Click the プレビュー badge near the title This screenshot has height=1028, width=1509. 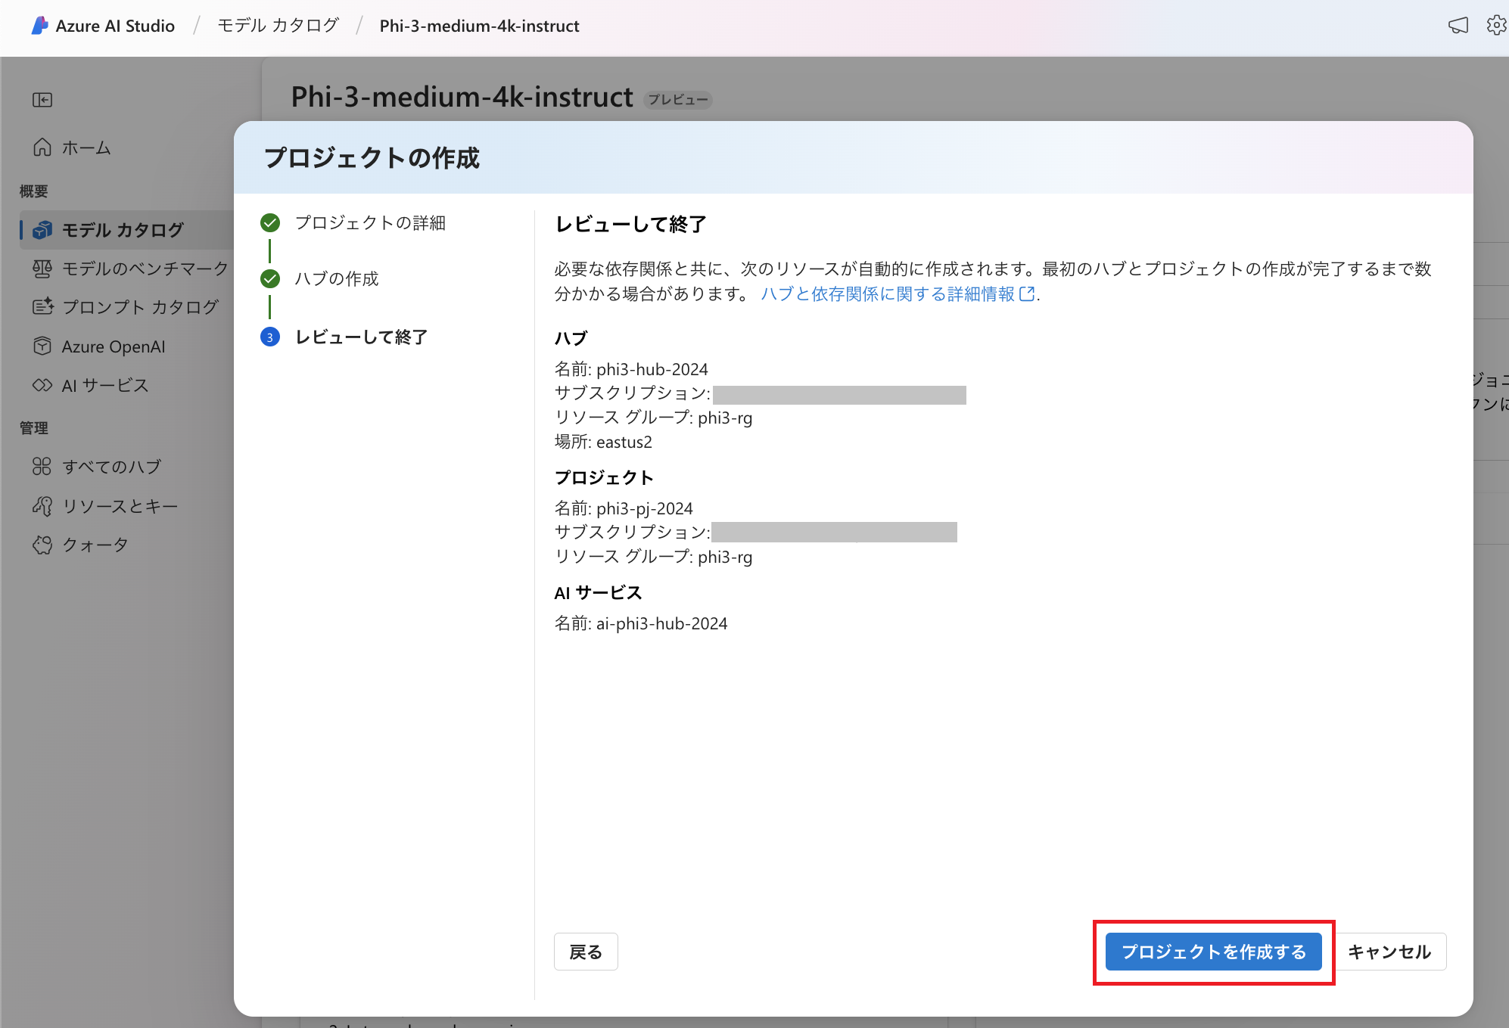[x=678, y=100]
